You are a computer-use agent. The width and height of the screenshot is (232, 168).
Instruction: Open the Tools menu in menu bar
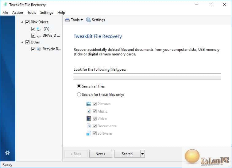(32, 13)
